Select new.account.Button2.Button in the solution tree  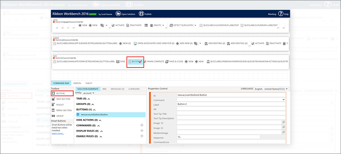pos(111,115)
